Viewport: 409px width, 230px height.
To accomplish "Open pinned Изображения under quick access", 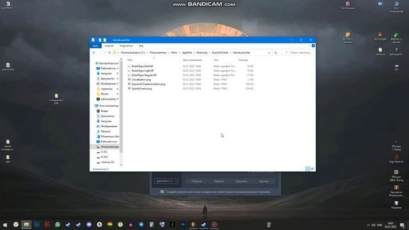I will (x=108, y=84).
